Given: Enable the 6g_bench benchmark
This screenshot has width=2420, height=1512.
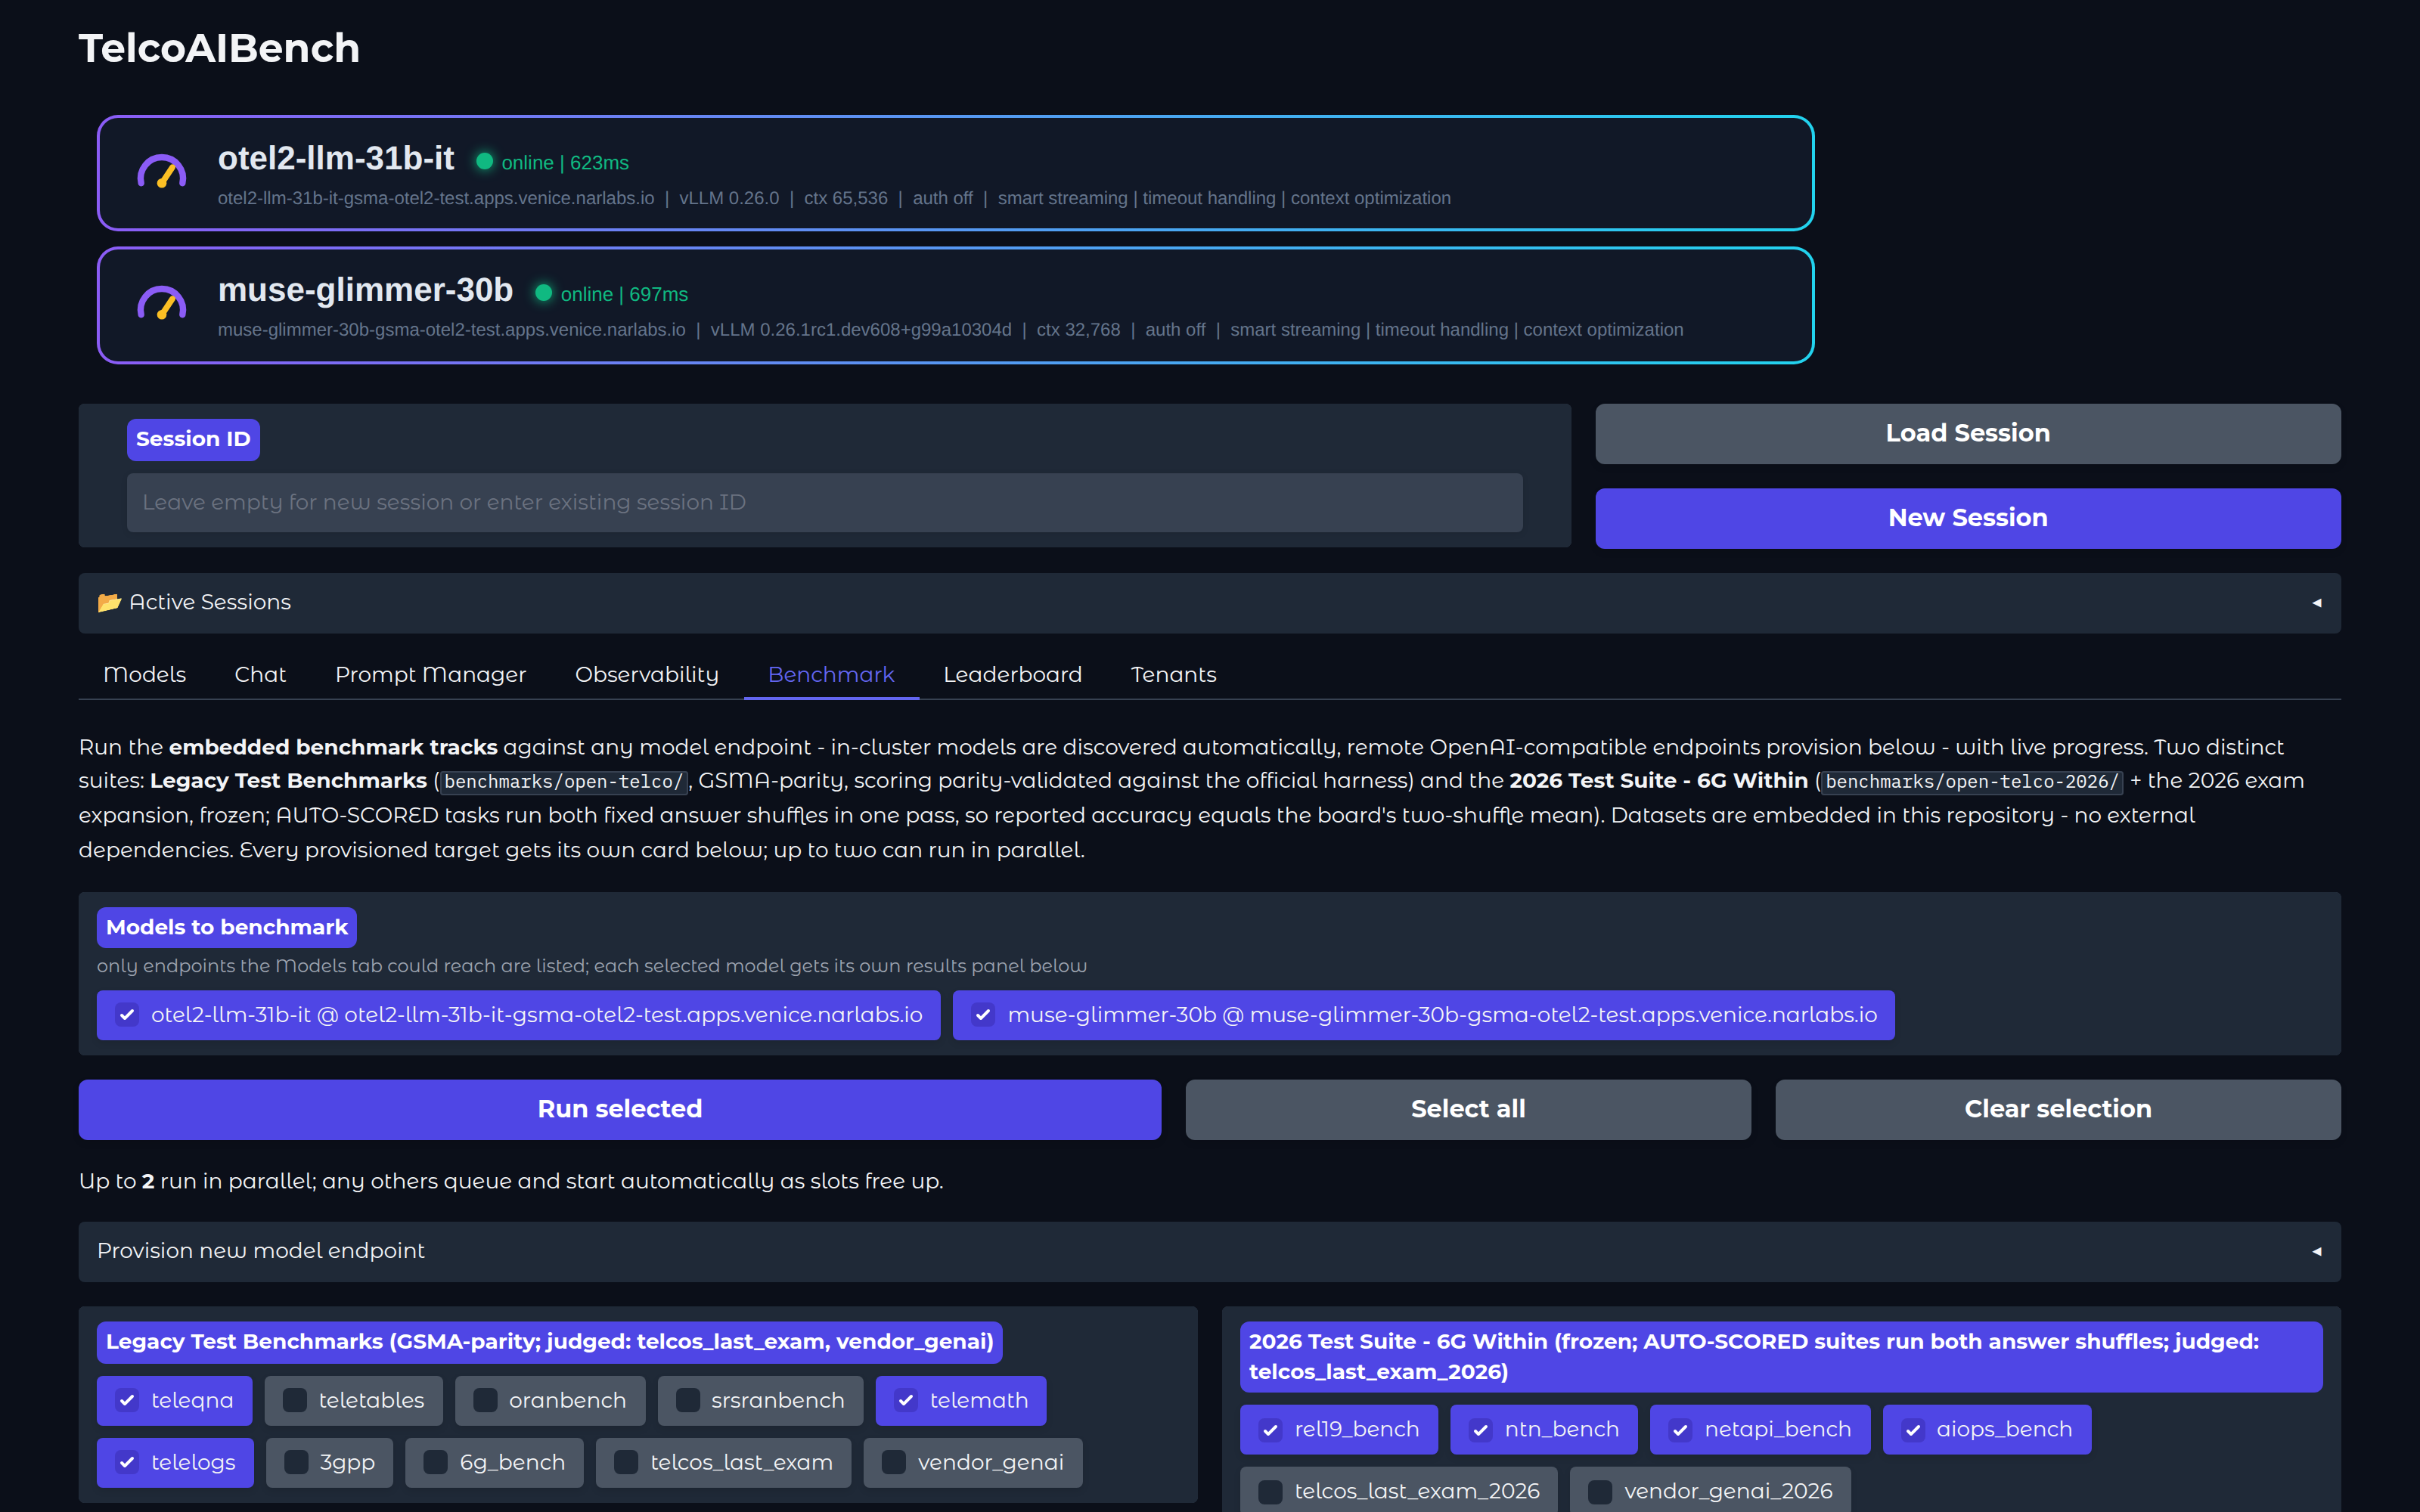Looking at the screenshot, I should coord(436,1462).
